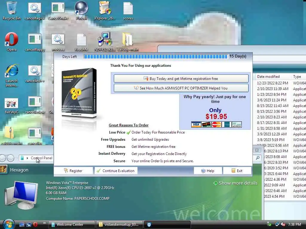This screenshot has width=306, height=229.
Task: Click the MasterCard logo
Action: 216,124
